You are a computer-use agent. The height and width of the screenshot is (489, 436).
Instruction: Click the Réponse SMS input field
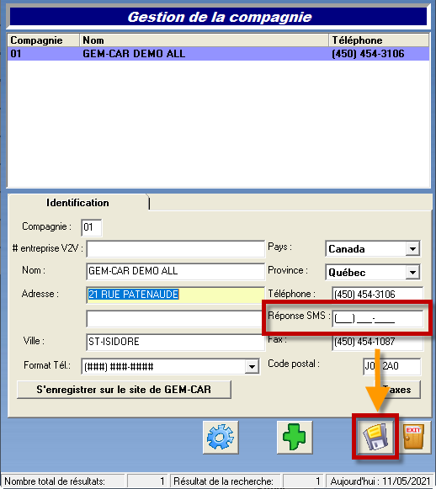[378, 319]
